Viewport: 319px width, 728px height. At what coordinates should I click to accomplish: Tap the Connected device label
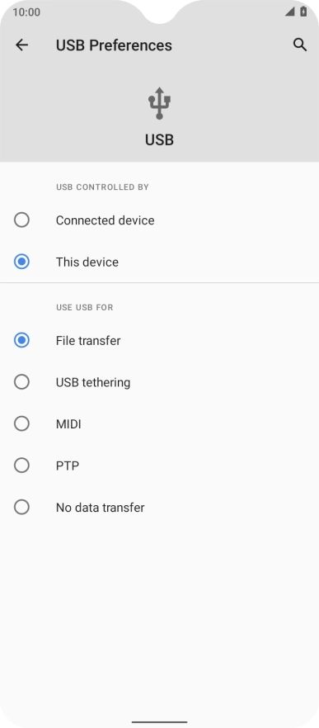click(106, 220)
